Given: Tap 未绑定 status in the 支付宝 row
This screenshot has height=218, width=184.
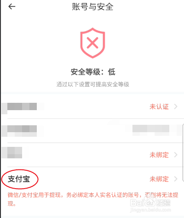Looking at the screenshot, I should (159, 179).
